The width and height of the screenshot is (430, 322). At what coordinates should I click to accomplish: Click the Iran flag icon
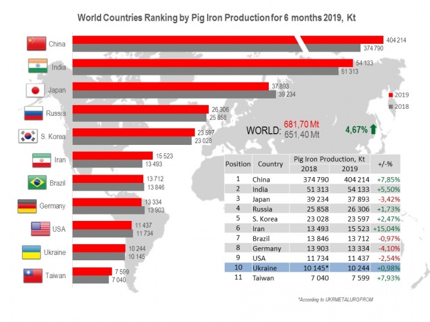(x=41, y=160)
